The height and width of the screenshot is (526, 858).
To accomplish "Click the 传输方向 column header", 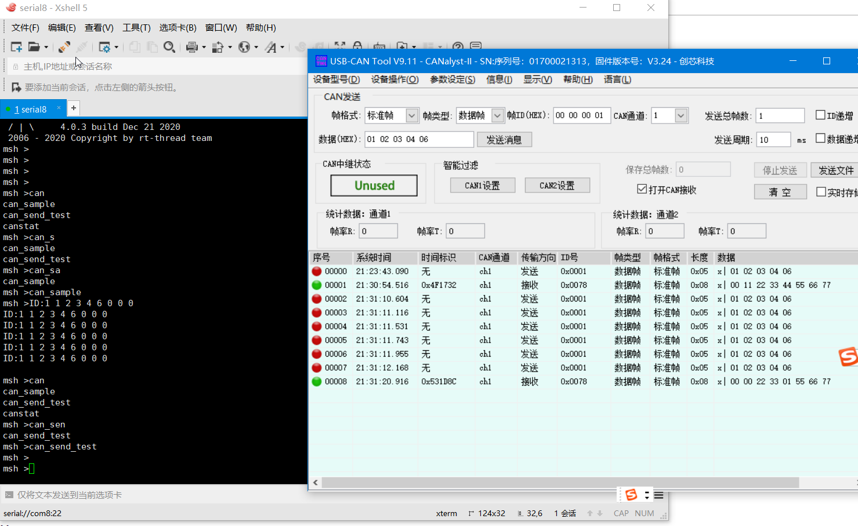I will pyautogui.click(x=538, y=257).
